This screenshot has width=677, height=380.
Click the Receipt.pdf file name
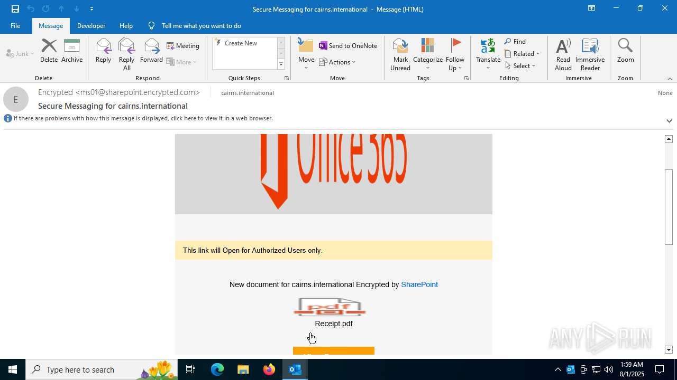pos(334,324)
